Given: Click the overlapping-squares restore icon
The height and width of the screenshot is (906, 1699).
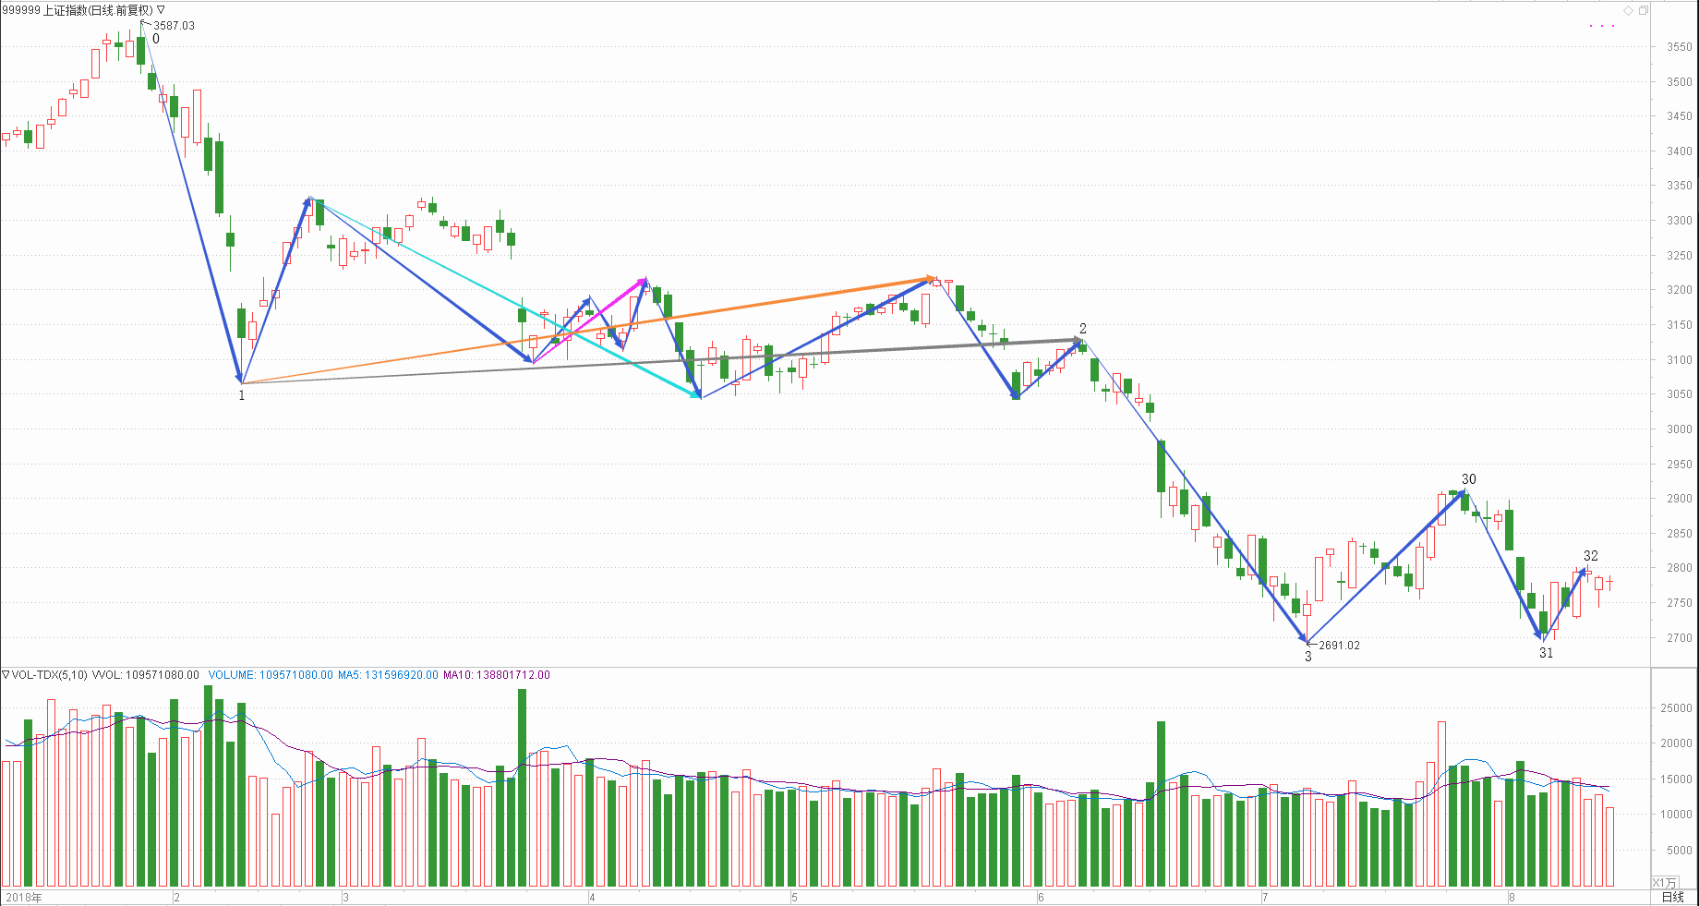Looking at the screenshot, I should pos(1643,10).
